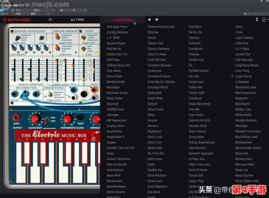The image size is (269, 198).
Task: Open the MIDI controller circle icon
Action: click(264, 19)
